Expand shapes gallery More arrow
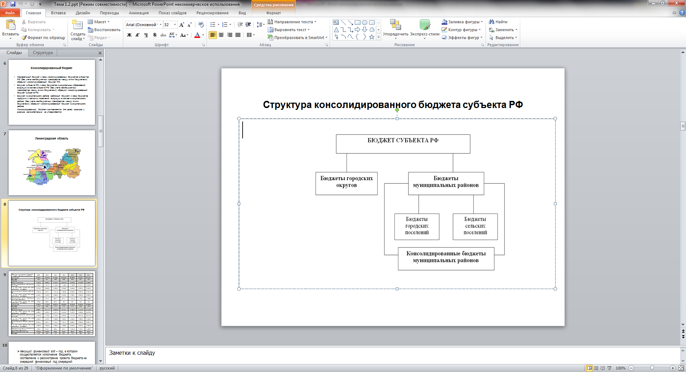The image size is (686, 372). click(x=378, y=37)
